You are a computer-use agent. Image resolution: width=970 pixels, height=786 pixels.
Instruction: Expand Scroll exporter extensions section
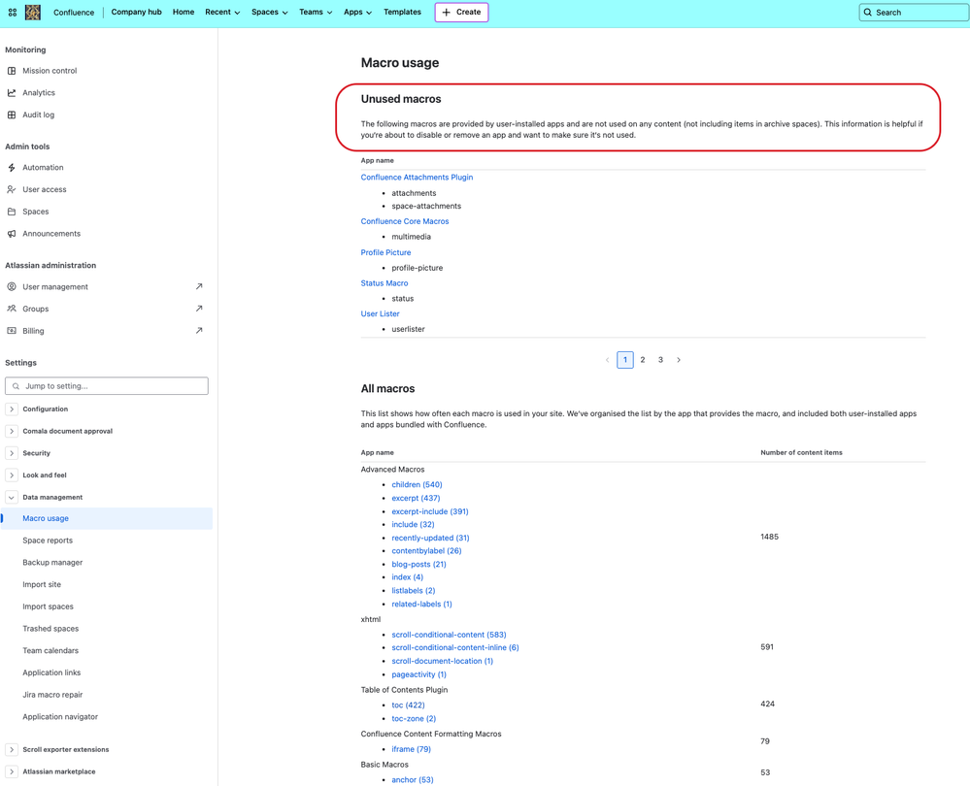(11, 749)
